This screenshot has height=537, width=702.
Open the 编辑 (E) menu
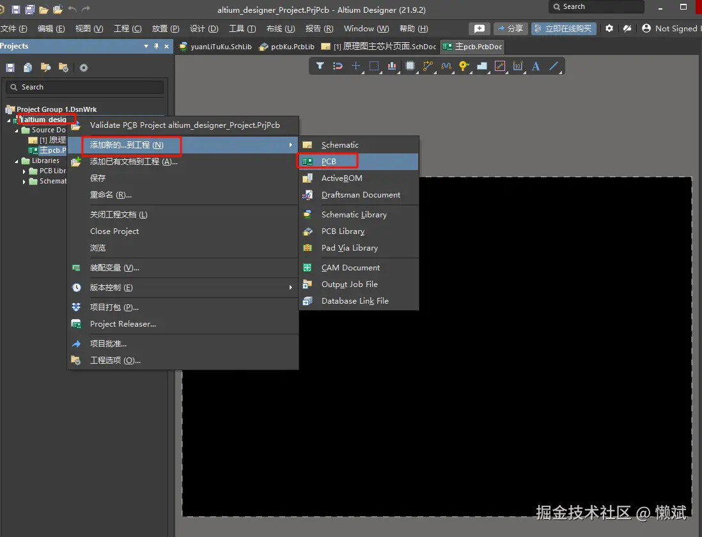click(x=51, y=29)
